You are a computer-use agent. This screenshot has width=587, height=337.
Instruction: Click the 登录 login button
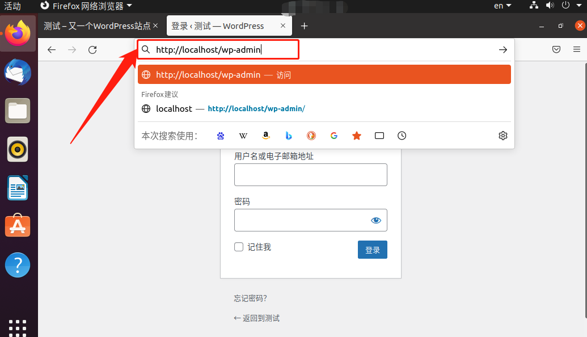(373, 250)
